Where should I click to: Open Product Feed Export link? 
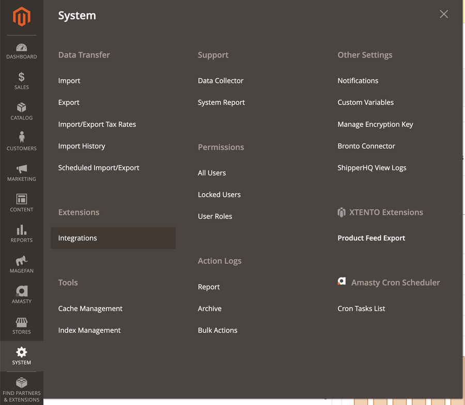[x=371, y=238]
